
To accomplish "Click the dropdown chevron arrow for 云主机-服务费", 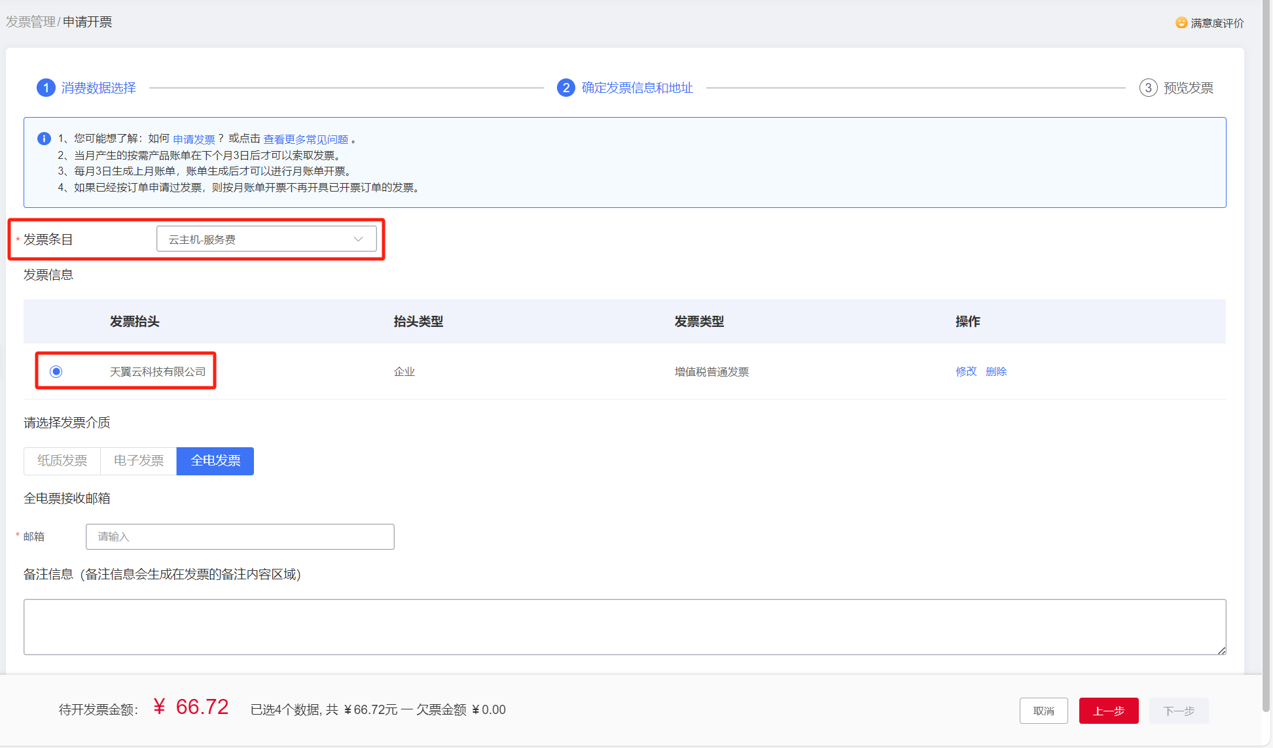I will pyautogui.click(x=358, y=239).
